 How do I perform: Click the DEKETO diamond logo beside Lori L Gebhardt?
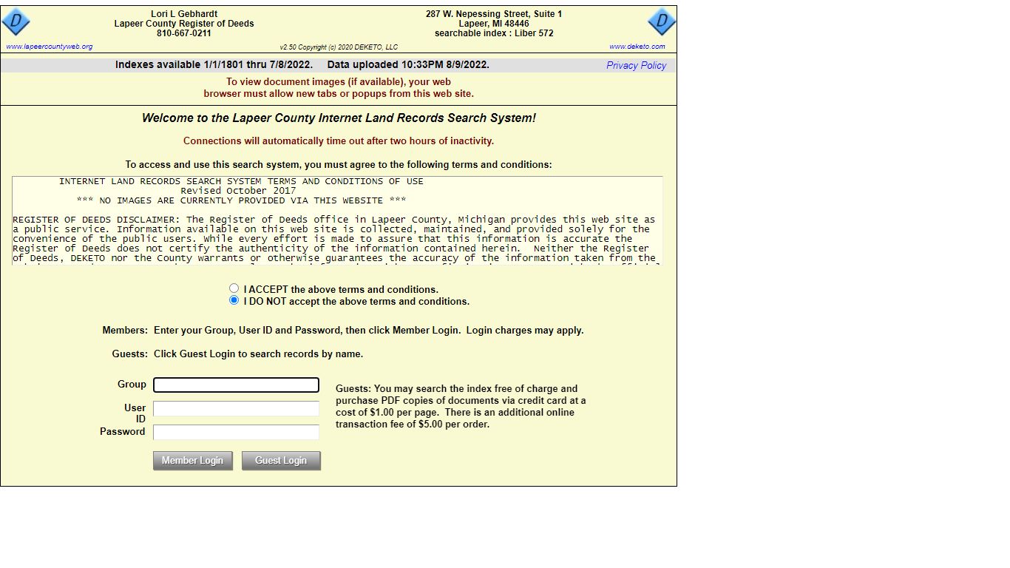coord(16,21)
